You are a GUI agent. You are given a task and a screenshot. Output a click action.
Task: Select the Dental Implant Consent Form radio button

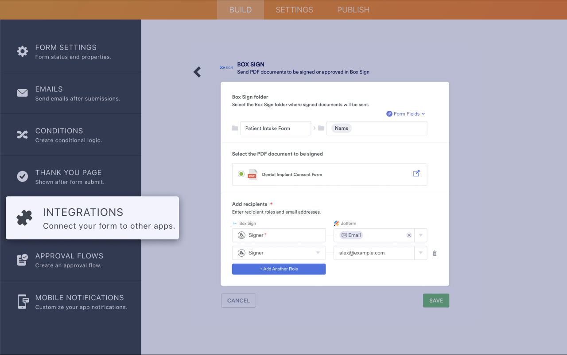pos(241,174)
